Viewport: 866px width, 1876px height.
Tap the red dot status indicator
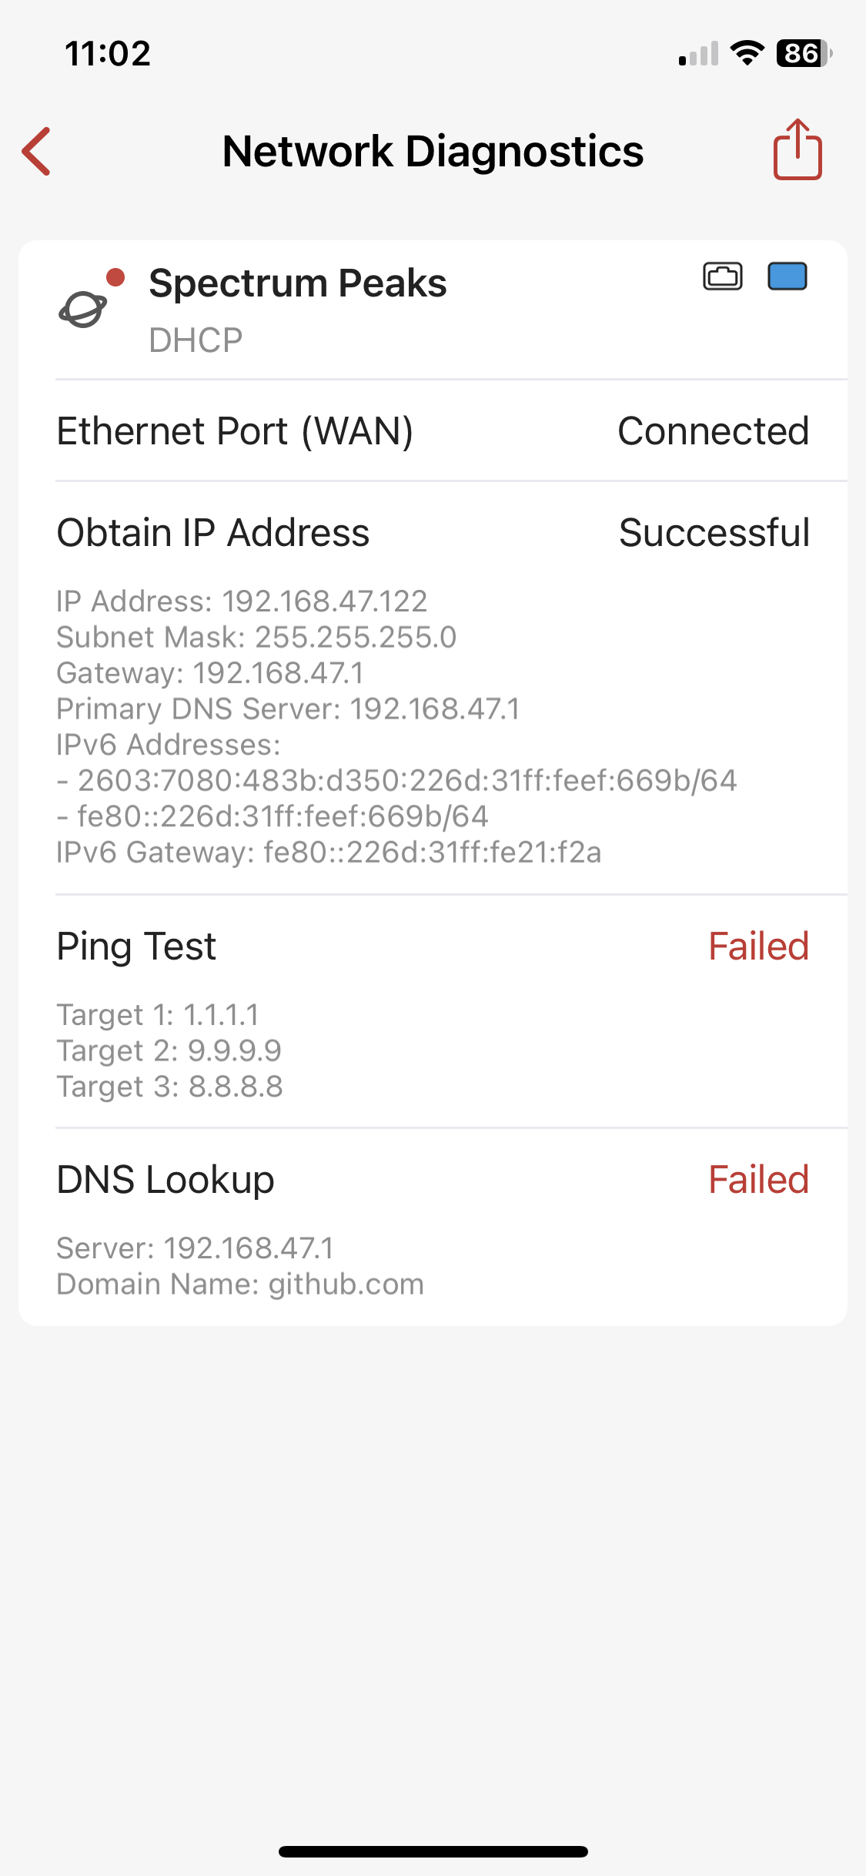pyautogui.click(x=115, y=277)
